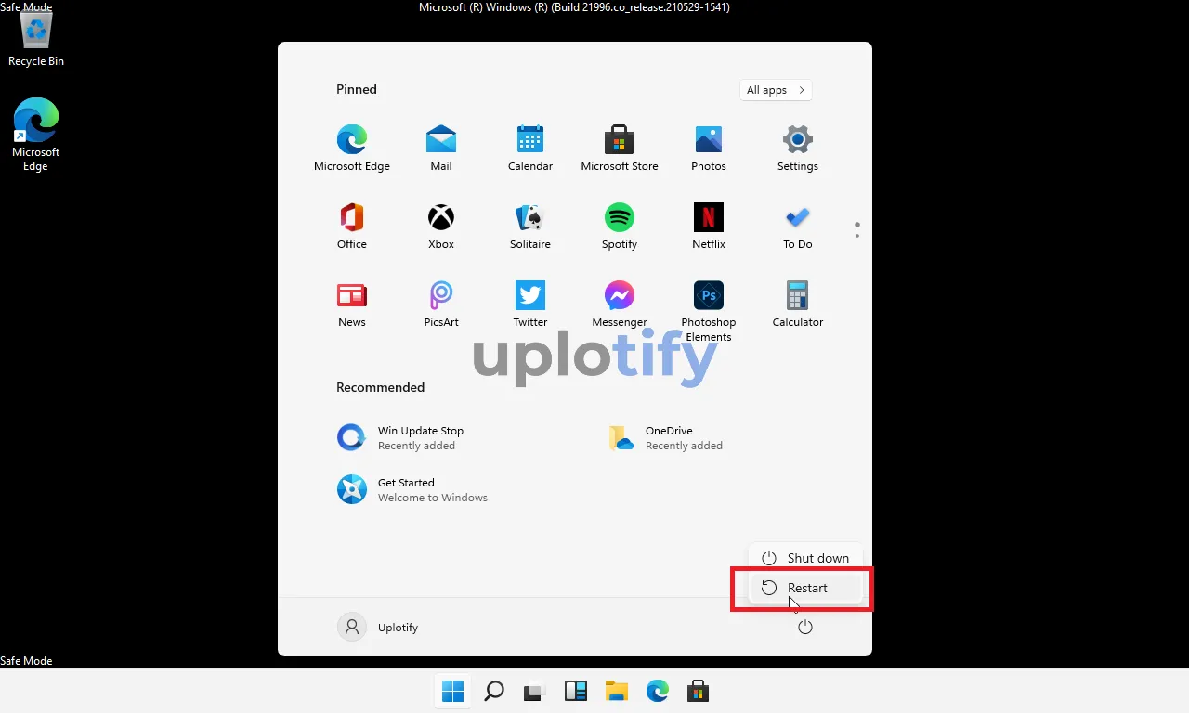1189x713 pixels.
Task: Choose Restart from the power menu
Action: coord(805,588)
